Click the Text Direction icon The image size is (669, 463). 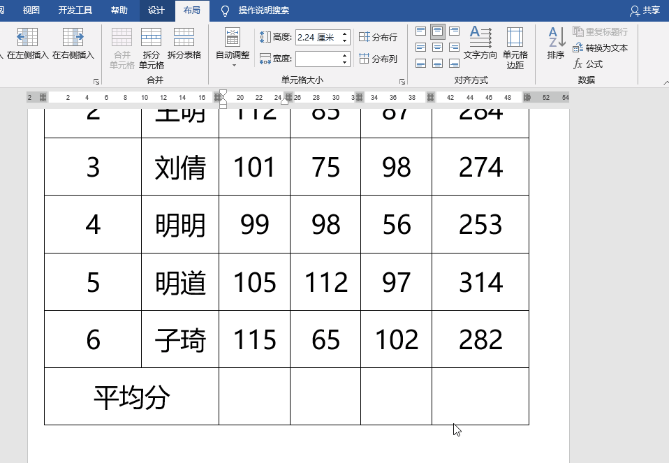(x=480, y=37)
